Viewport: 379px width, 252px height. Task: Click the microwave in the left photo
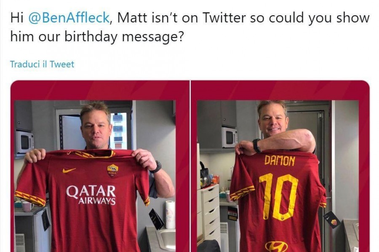pyautogui.click(x=25, y=142)
